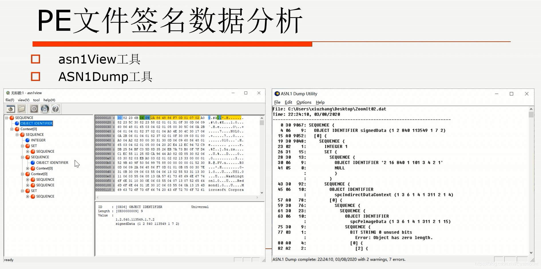Click the 'OBJECT IDENTIFIER signedData' dump line
Viewport: 541px width, 269px height.
coord(380,131)
